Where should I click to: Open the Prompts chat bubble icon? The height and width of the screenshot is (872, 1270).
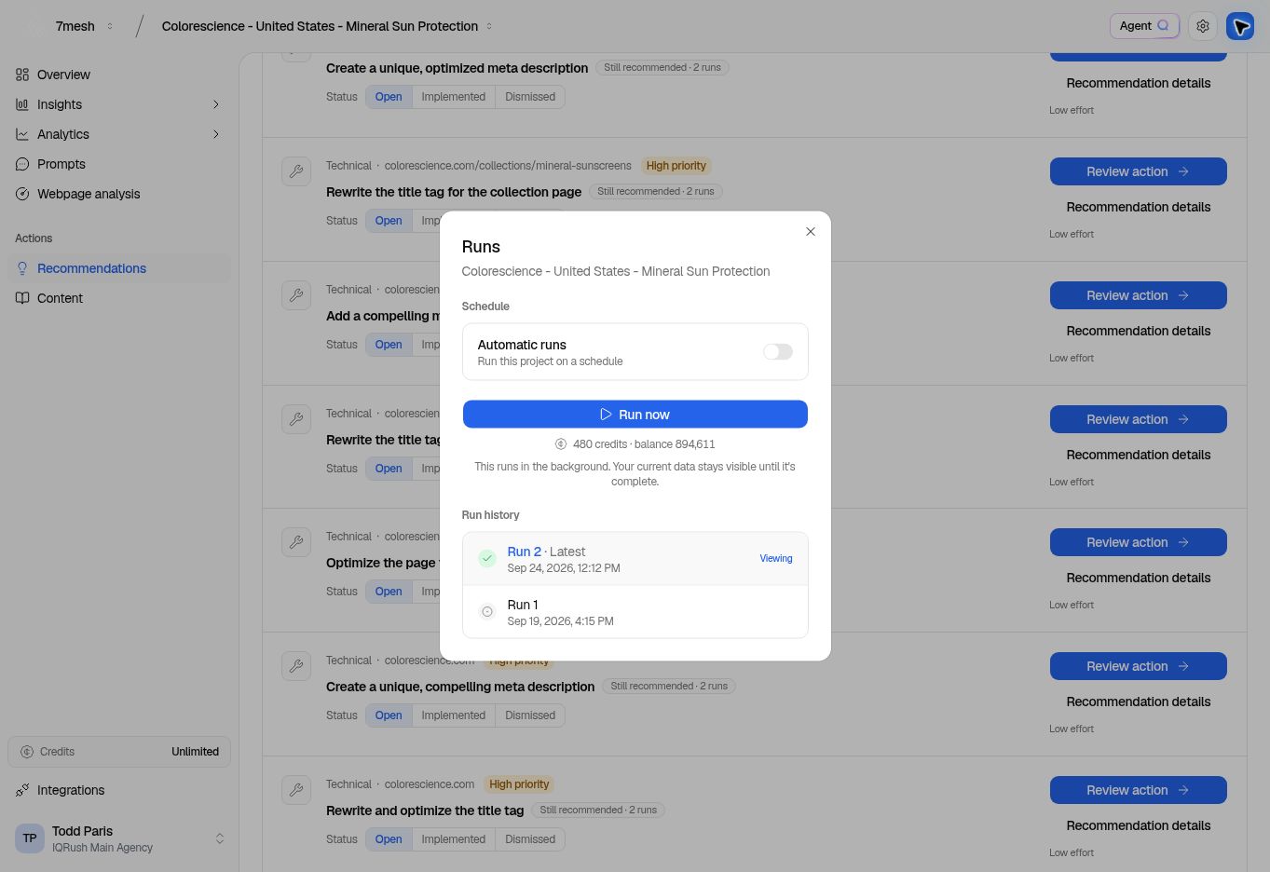(x=22, y=164)
